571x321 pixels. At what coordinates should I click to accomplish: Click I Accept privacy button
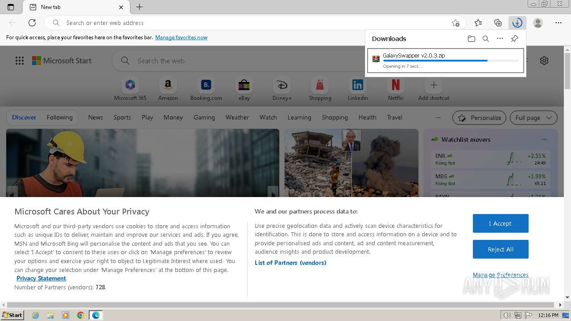pyautogui.click(x=501, y=223)
